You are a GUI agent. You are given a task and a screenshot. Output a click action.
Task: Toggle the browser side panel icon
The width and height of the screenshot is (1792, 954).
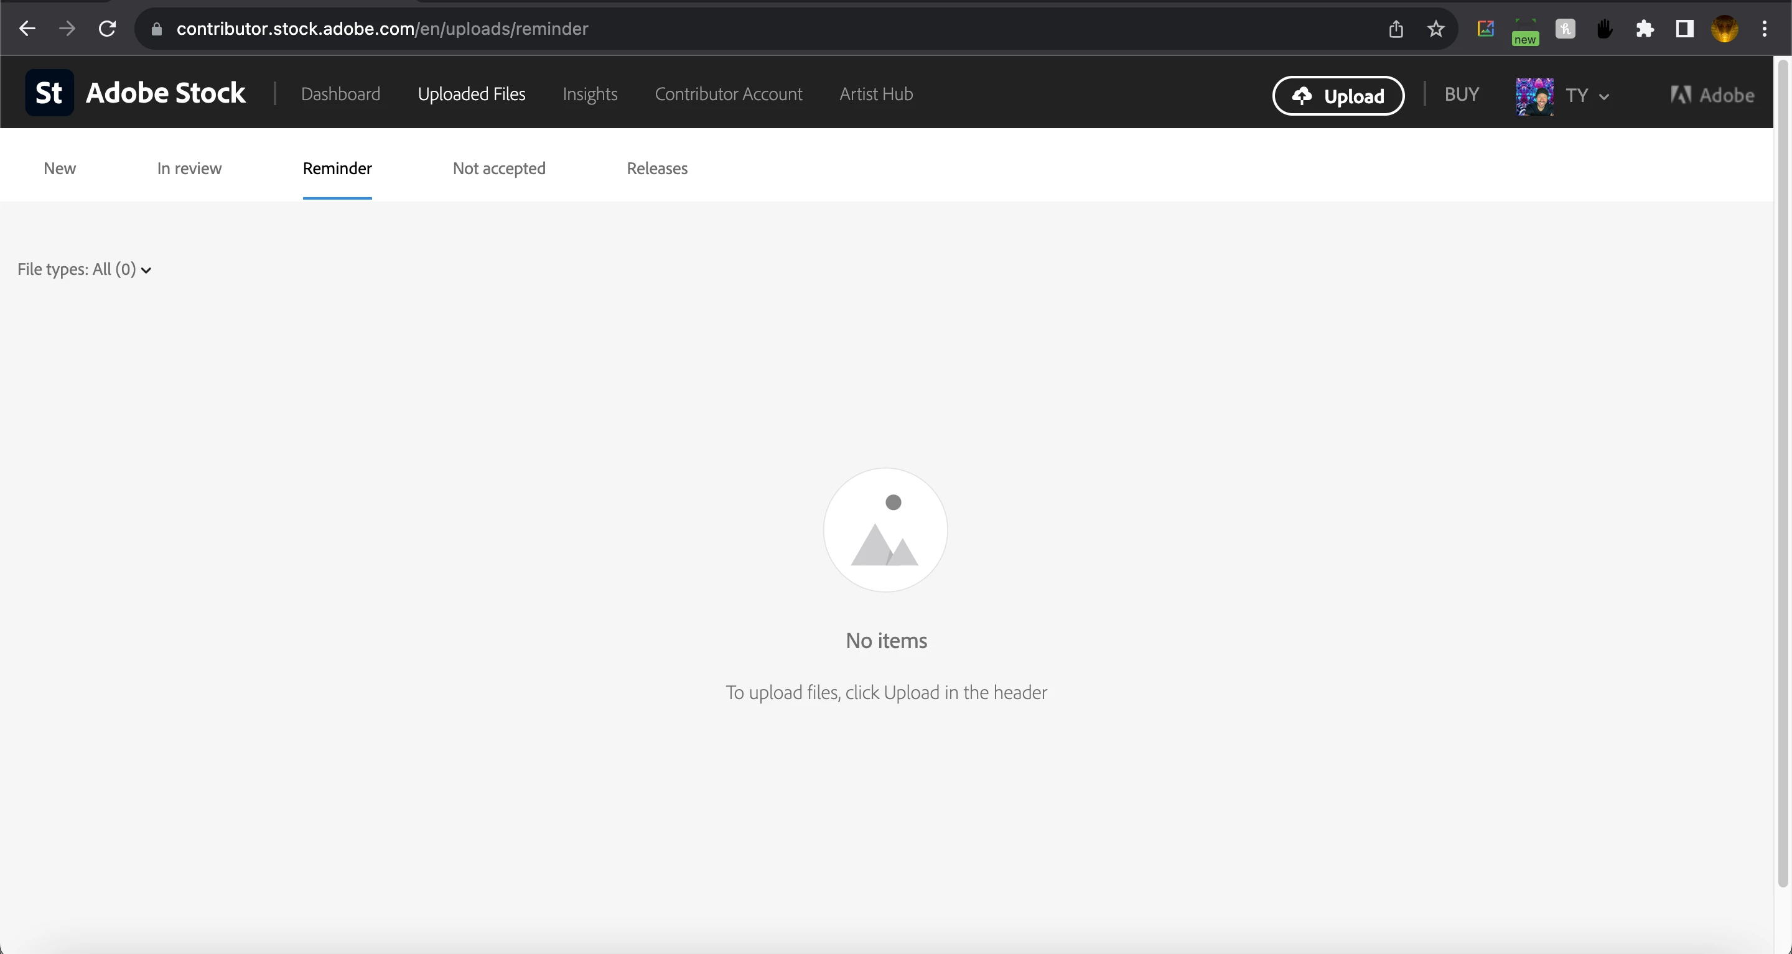pyautogui.click(x=1684, y=29)
